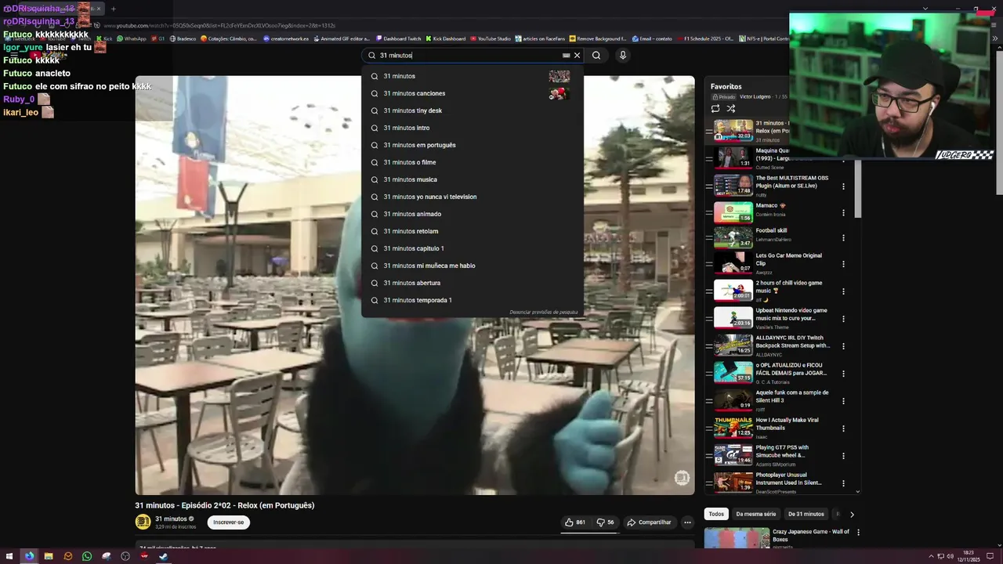Open options for 'o OPL ATUALIZOU' video
The height and width of the screenshot is (564, 1003).
tap(843, 374)
